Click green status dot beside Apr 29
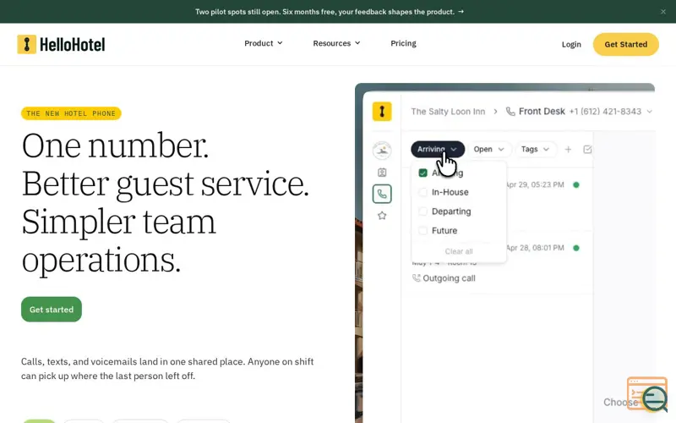676x423 pixels. pyautogui.click(x=576, y=184)
